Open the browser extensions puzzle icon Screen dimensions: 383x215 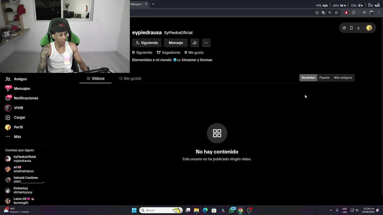click(353, 13)
